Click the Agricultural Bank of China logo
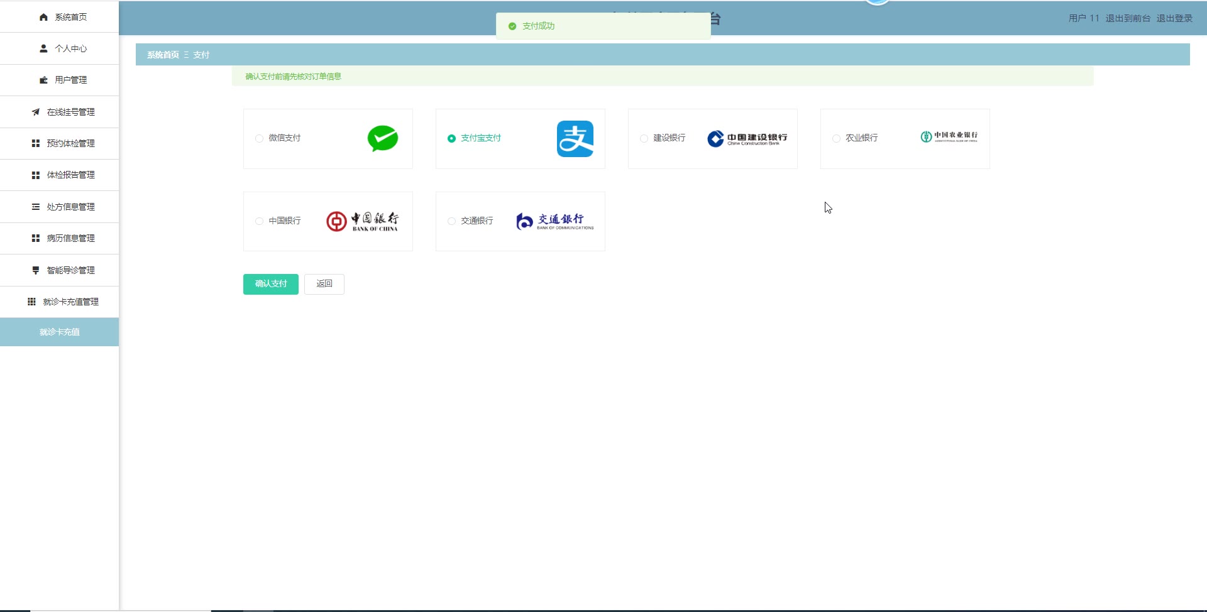Screen dimensions: 1207x612 (949, 136)
